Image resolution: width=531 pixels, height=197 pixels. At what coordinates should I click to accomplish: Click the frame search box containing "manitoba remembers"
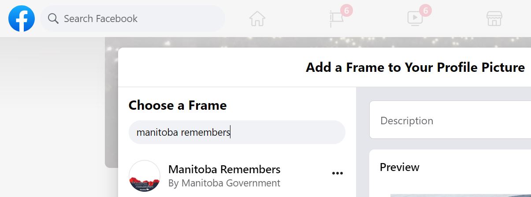tap(237, 132)
